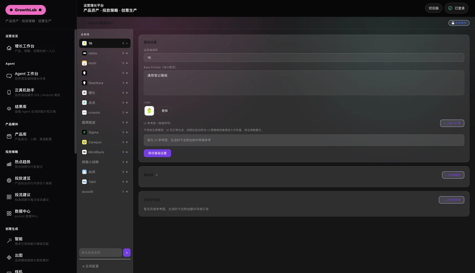Delete the Tabii business line
The height and width of the screenshot is (273, 475).
point(127,182)
